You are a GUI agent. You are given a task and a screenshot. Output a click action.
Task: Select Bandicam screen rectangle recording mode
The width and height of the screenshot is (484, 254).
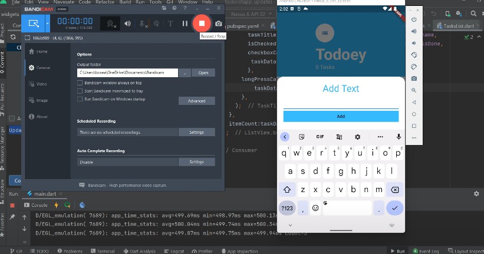point(34,24)
